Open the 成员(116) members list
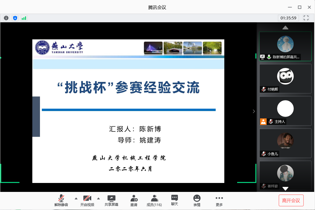315x210 pixels. pyautogui.click(x=154, y=201)
